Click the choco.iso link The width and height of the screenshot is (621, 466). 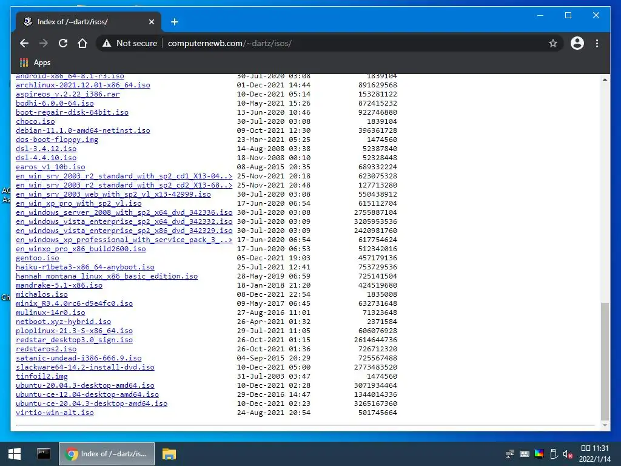tap(35, 121)
